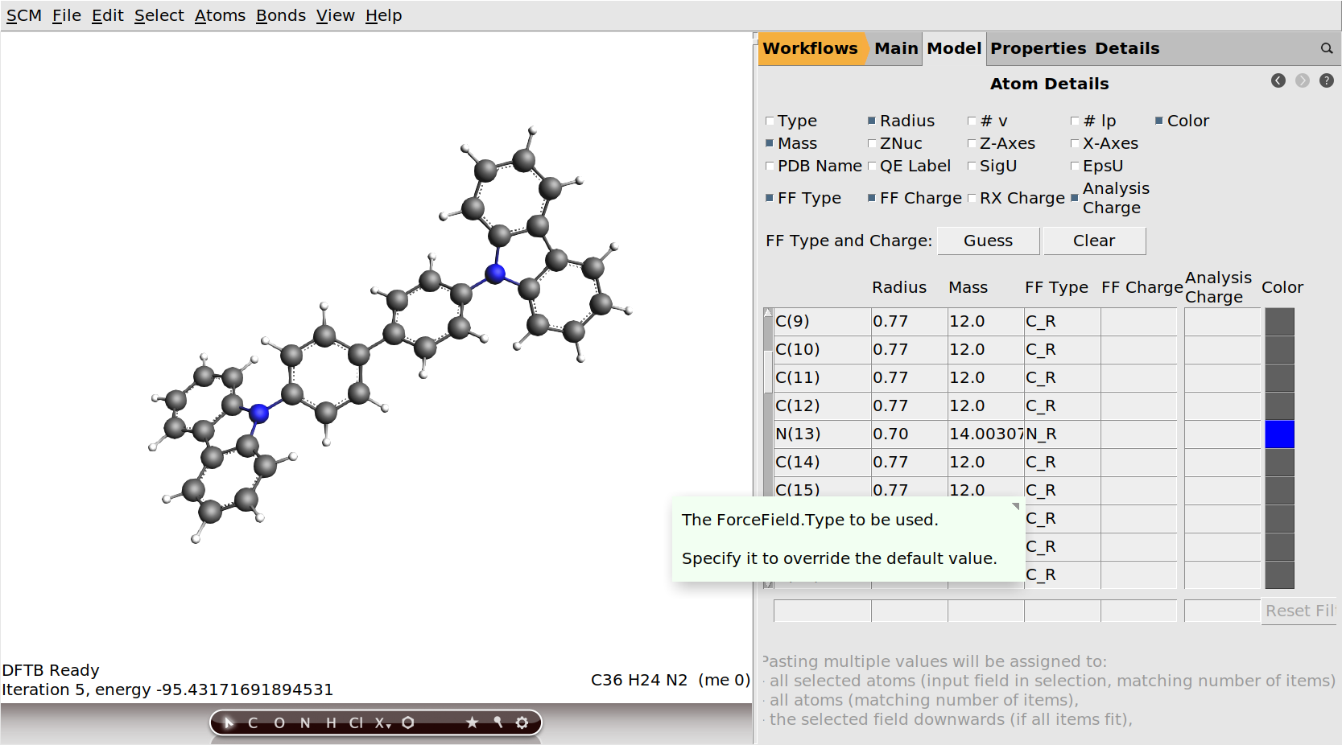Select the benzene ring structure tool
The image size is (1342, 745).
[x=408, y=722]
